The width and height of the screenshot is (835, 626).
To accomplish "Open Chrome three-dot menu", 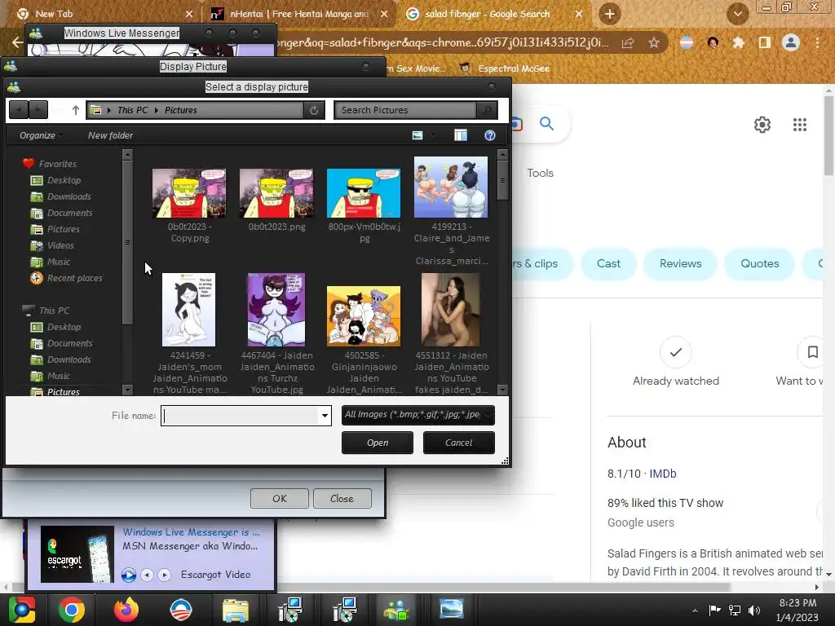I will coord(817,42).
